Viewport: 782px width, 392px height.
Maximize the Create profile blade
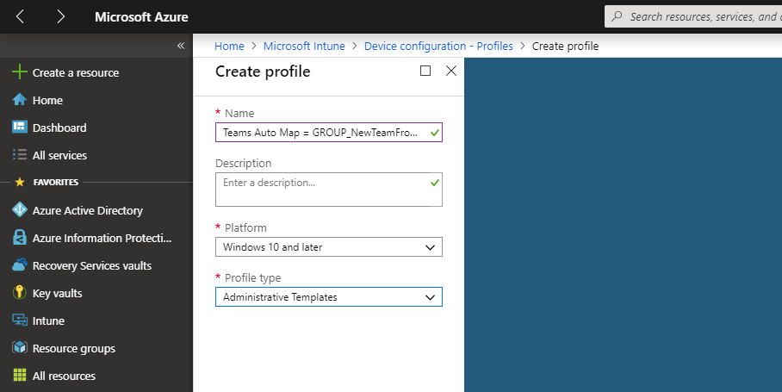point(425,71)
